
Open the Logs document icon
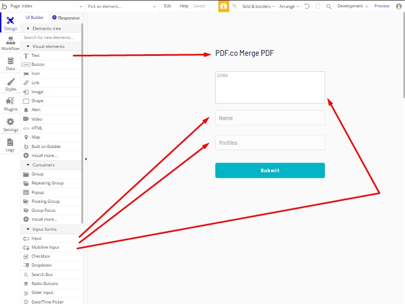pos(10,142)
